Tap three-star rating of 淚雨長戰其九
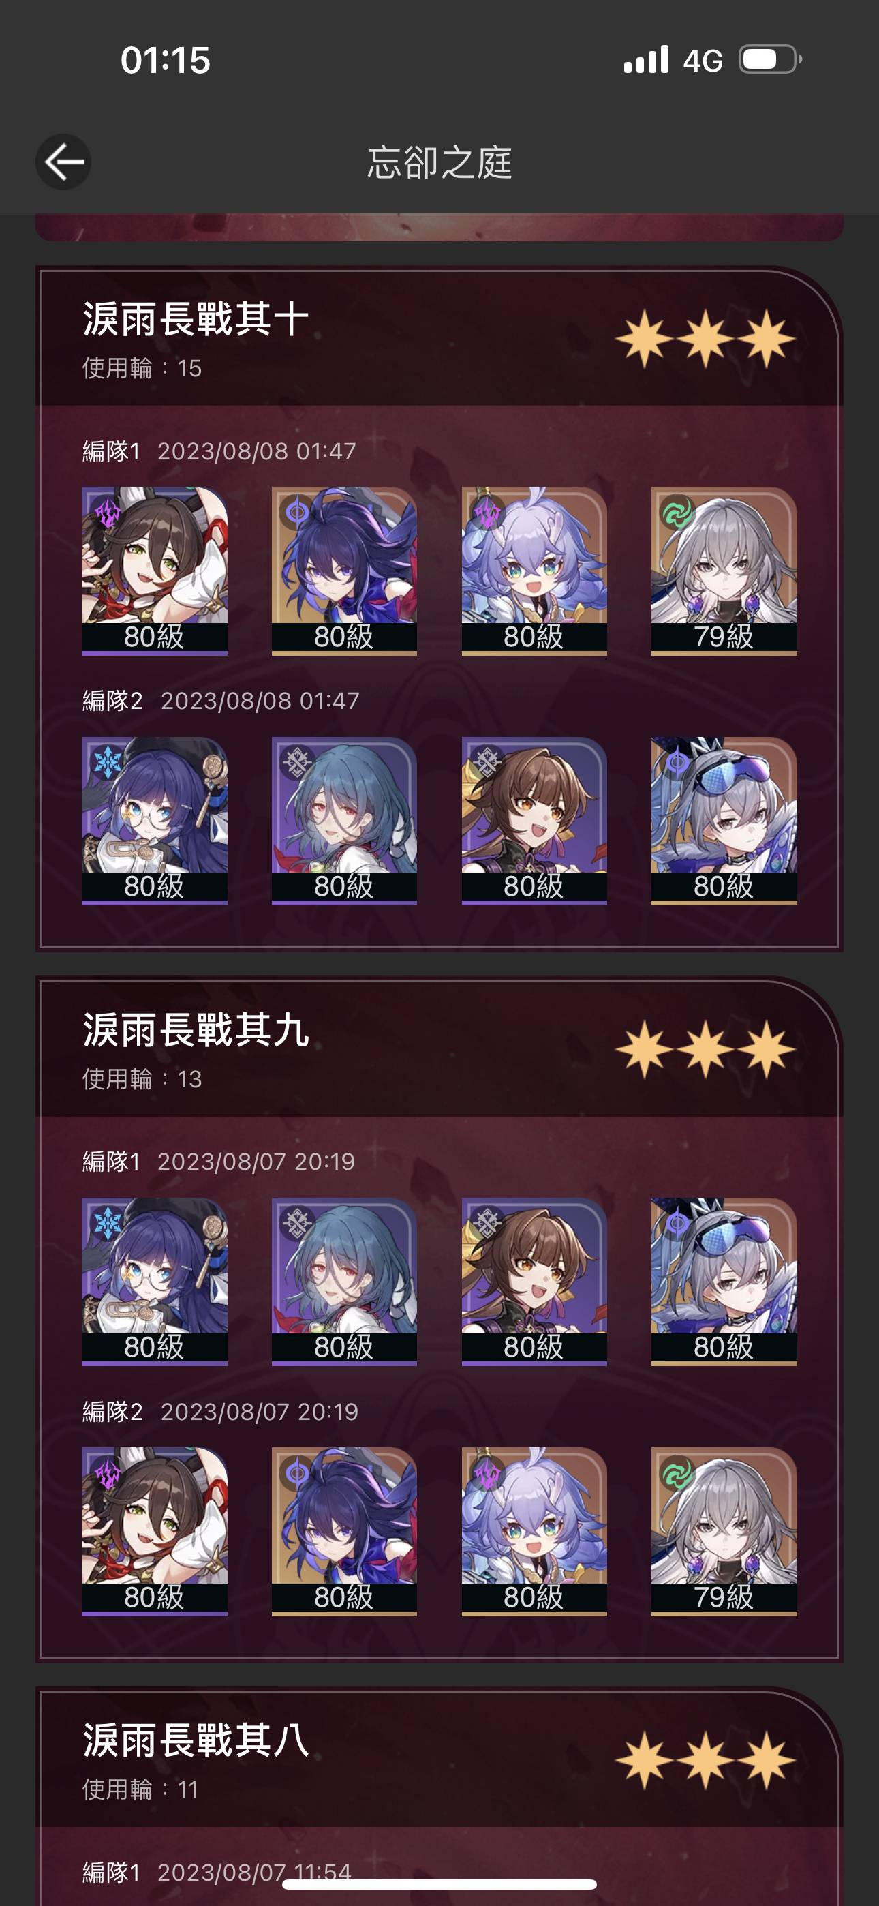The image size is (879, 1906). click(x=705, y=1049)
